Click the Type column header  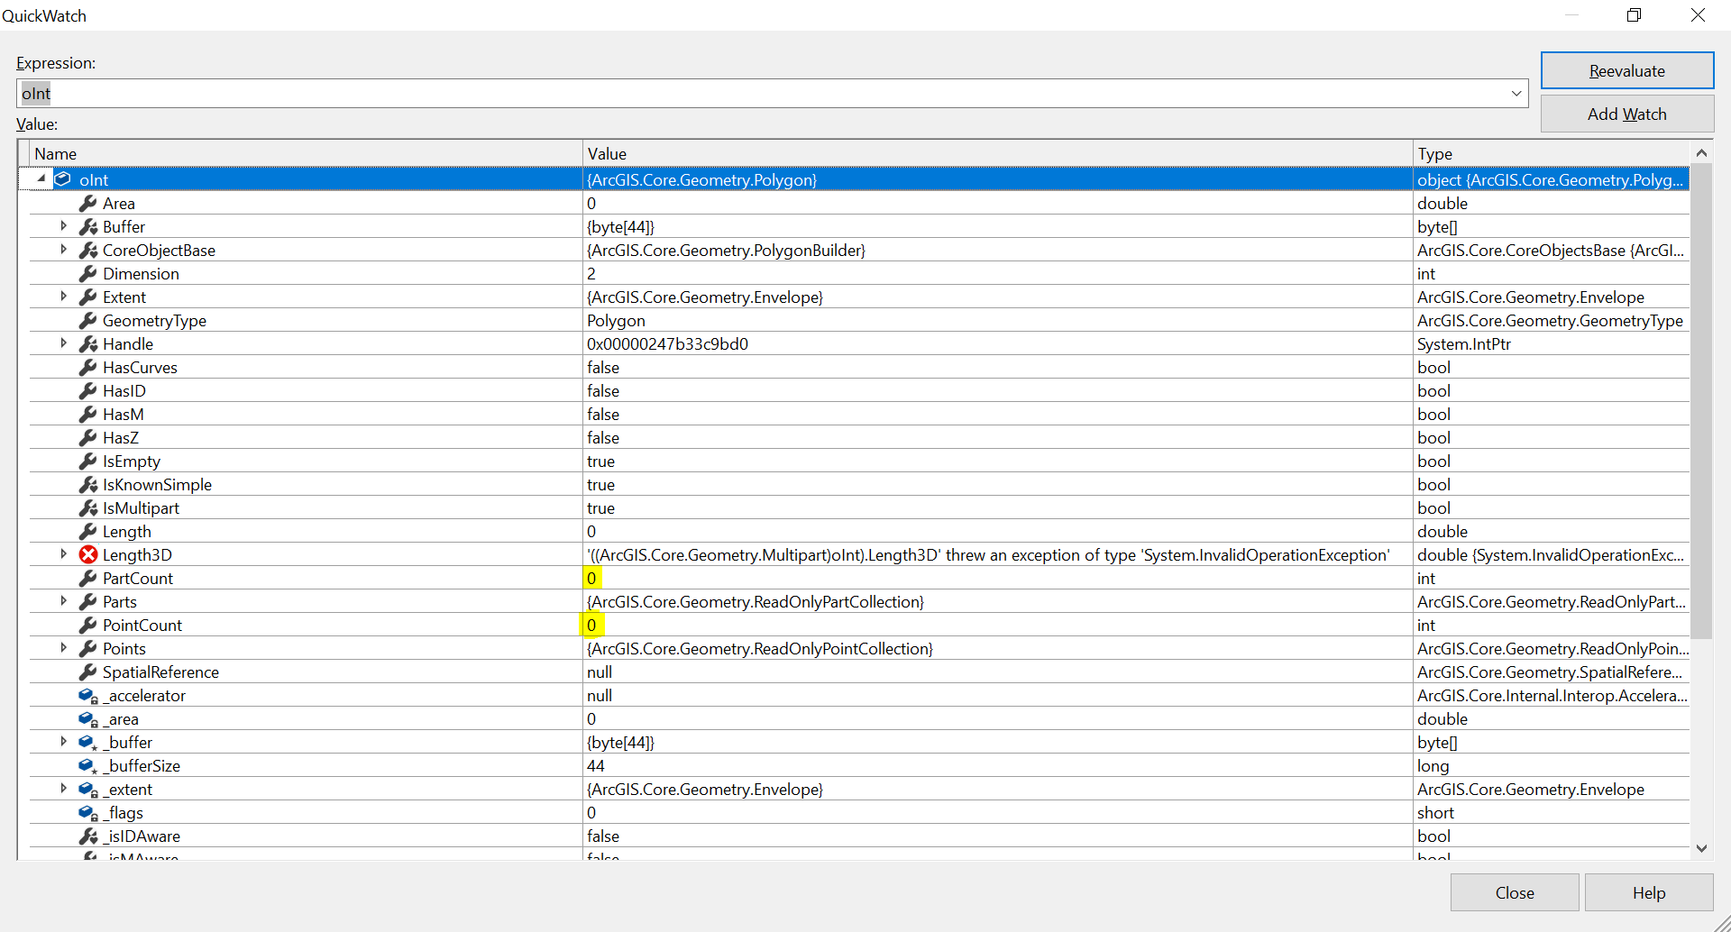[x=1551, y=154]
